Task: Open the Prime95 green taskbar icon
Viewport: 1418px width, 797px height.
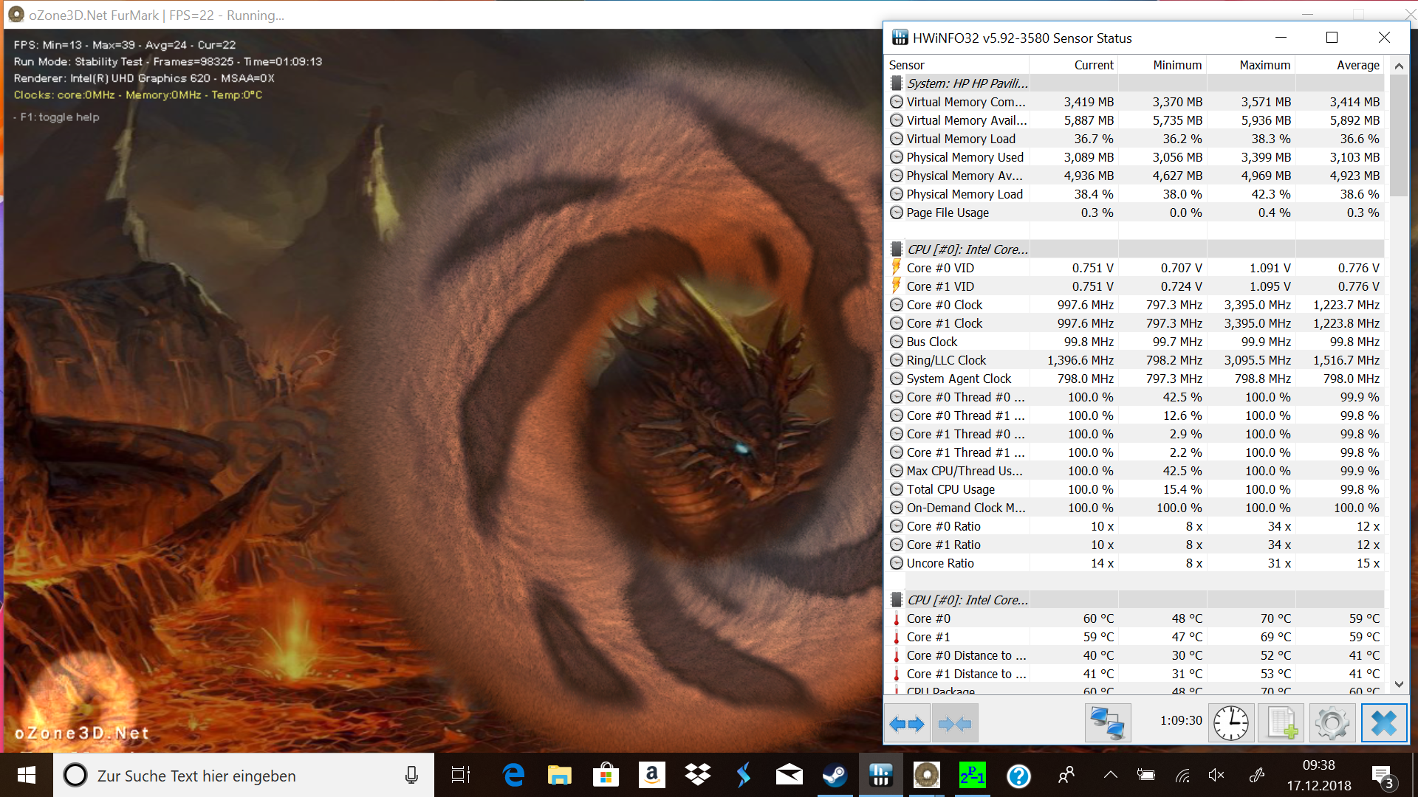Action: tap(972, 776)
